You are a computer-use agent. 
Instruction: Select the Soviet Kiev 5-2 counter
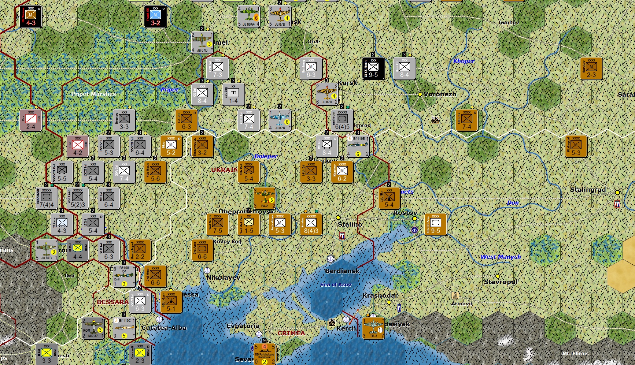(171, 146)
